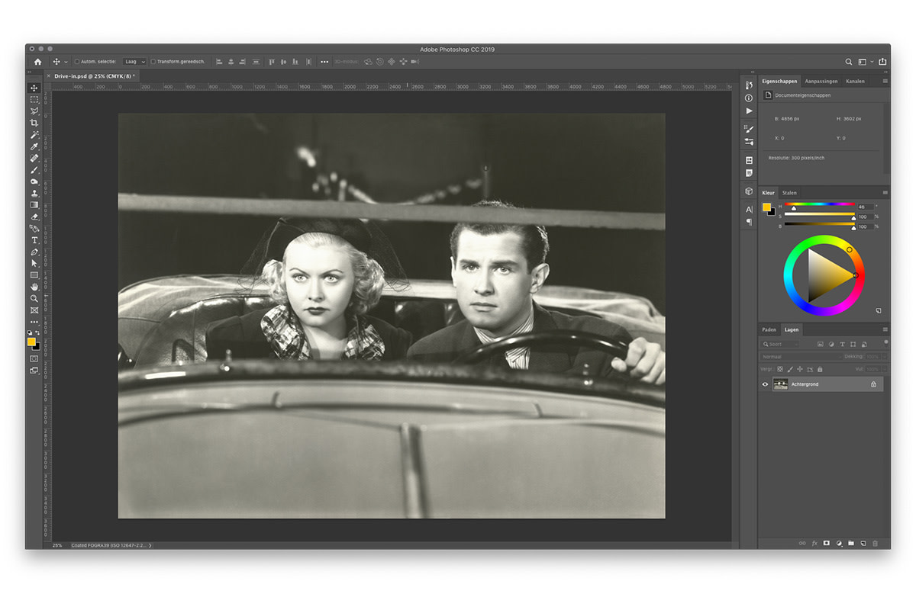Open the Laag dropdown in options bar
Viewport: 916px width, 610px height.
click(x=134, y=62)
